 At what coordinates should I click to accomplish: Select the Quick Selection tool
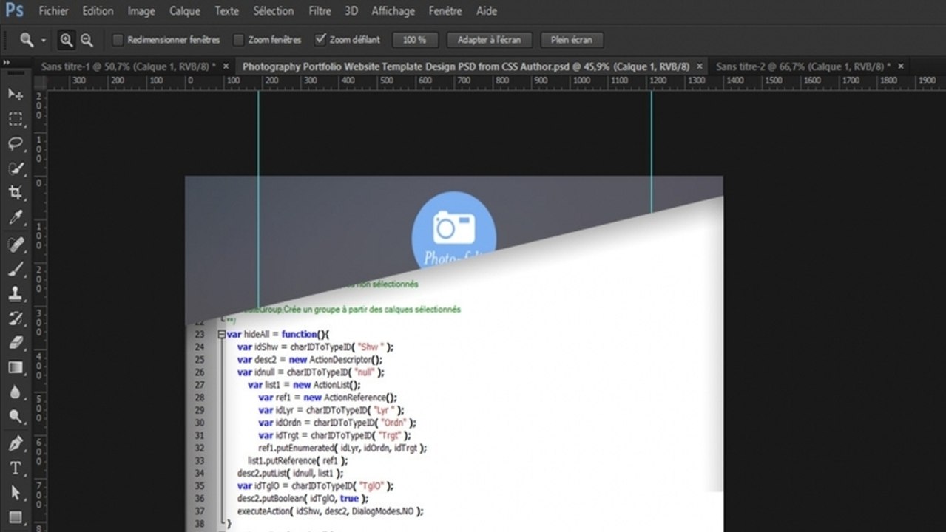[16, 168]
